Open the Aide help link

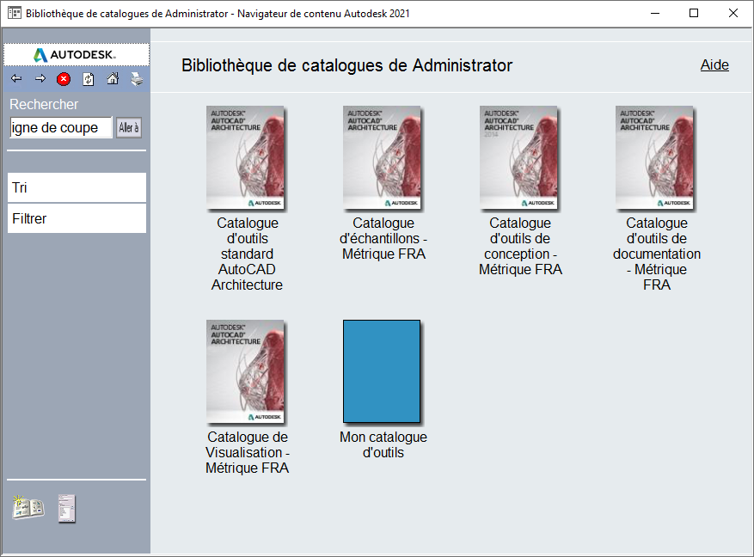coord(714,64)
